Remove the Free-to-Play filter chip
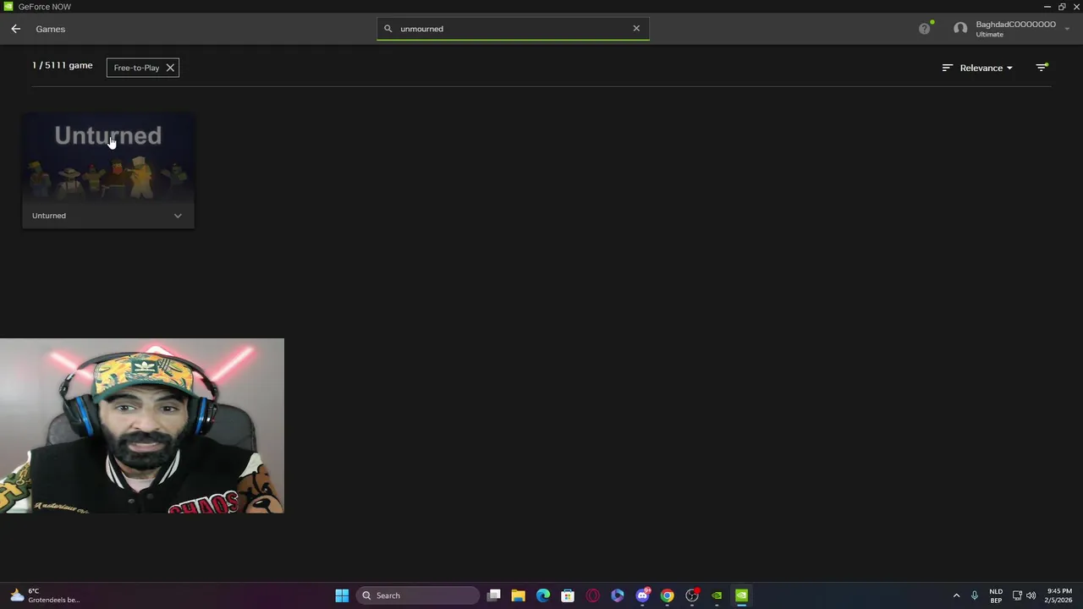 tap(170, 68)
